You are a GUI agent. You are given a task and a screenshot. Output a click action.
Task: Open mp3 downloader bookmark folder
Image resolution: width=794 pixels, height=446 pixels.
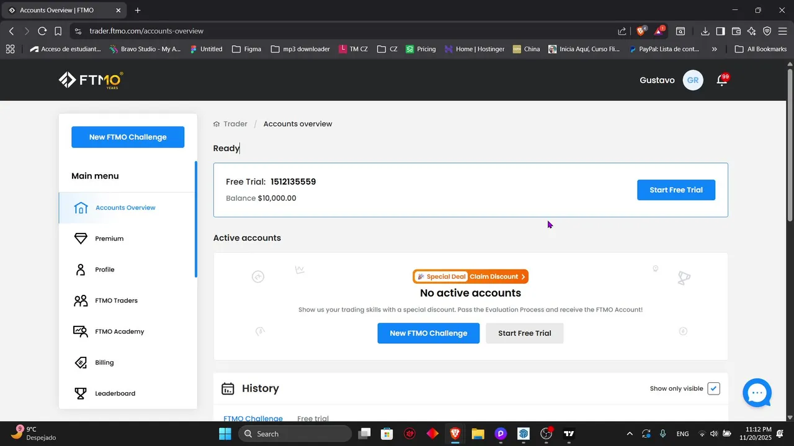301,49
